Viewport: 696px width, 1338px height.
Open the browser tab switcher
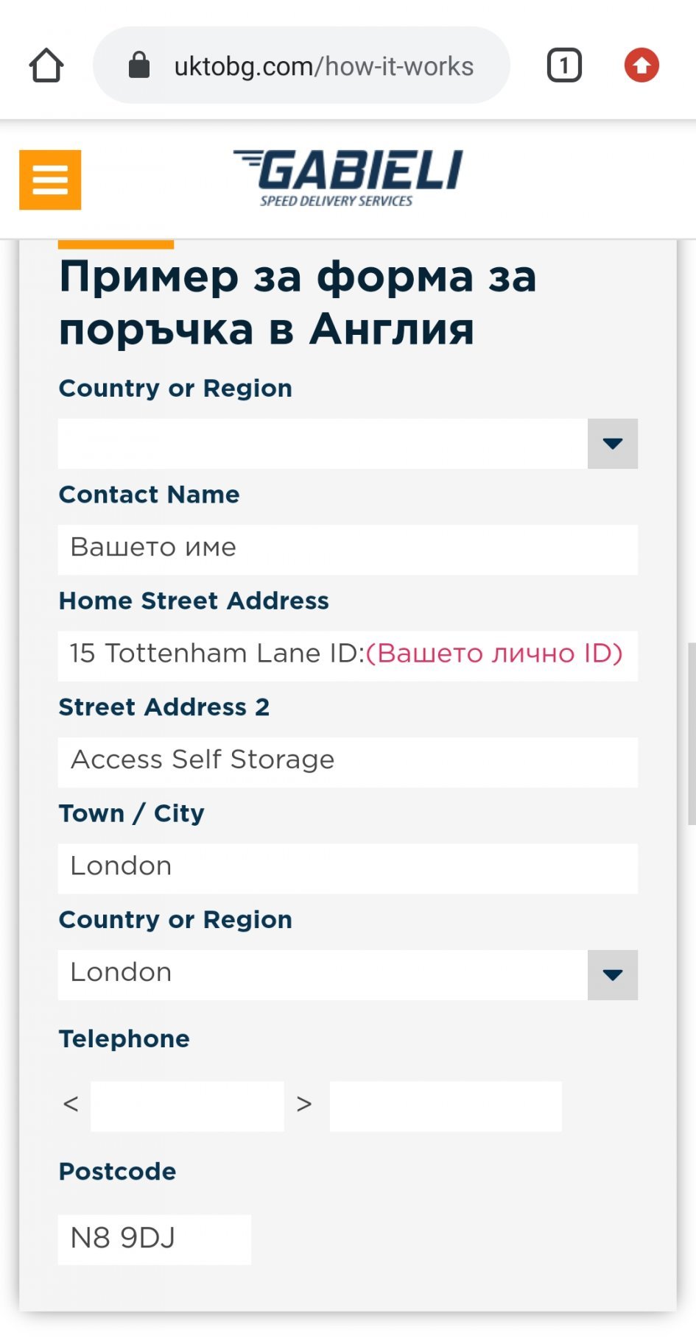pyautogui.click(x=564, y=66)
